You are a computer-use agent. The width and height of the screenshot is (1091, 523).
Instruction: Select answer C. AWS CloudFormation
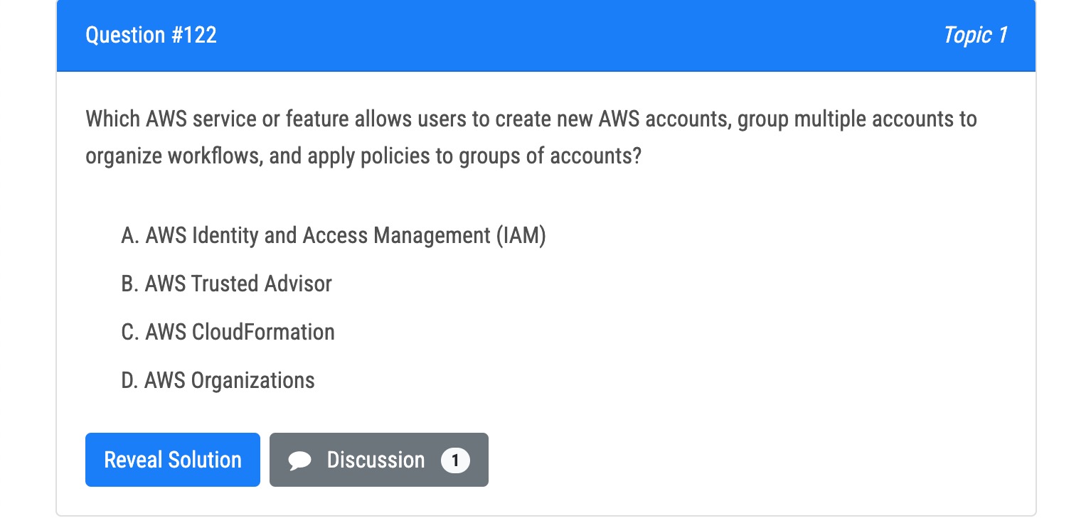point(228,332)
